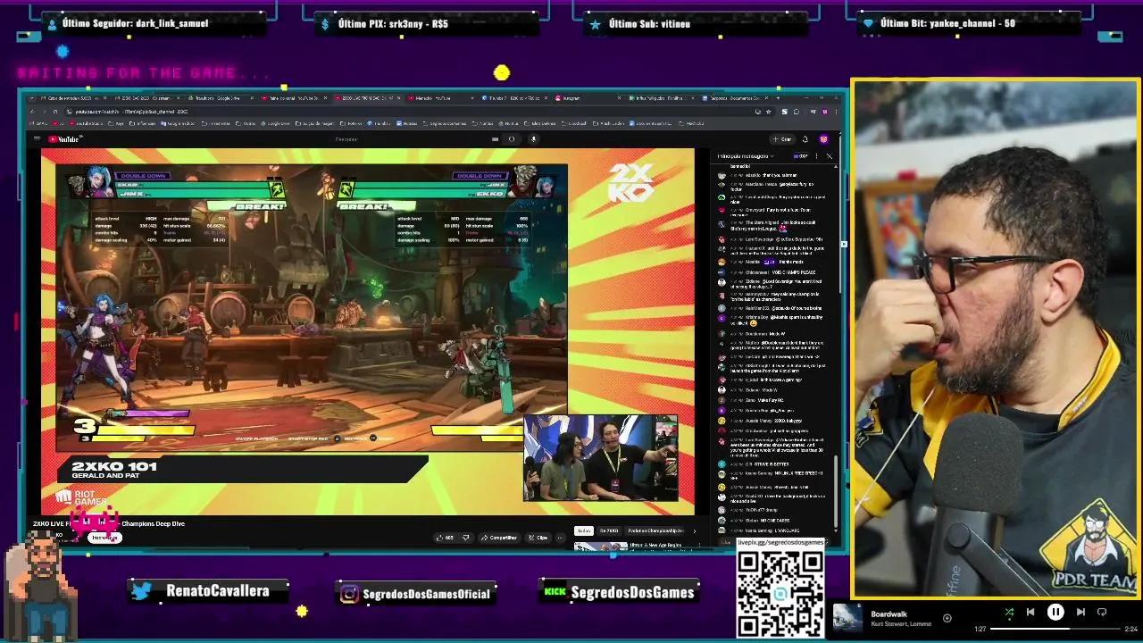Dislike the 2XKO video
This screenshot has height=643, width=1143.
(465, 538)
